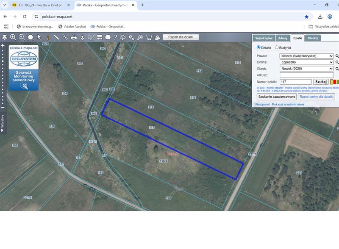Click the full extent view icon
Viewport: 339px width, 249px height.
(x=31, y=37)
